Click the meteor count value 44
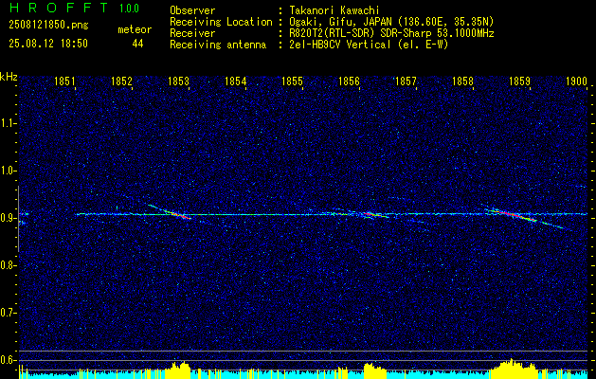Image resolution: width=596 pixels, height=379 pixels. click(137, 44)
